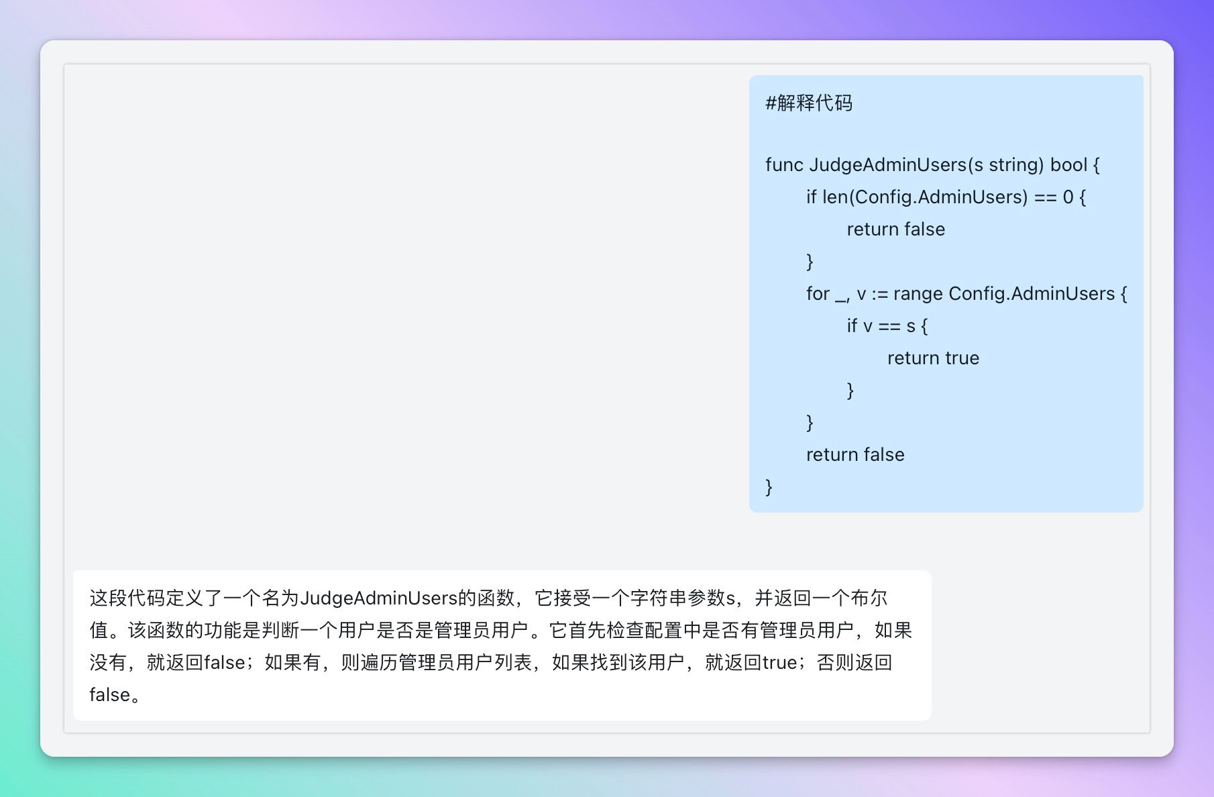Click the last reply line 'false。'
The image size is (1214, 797).
pyautogui.click(x=116, y=694)
